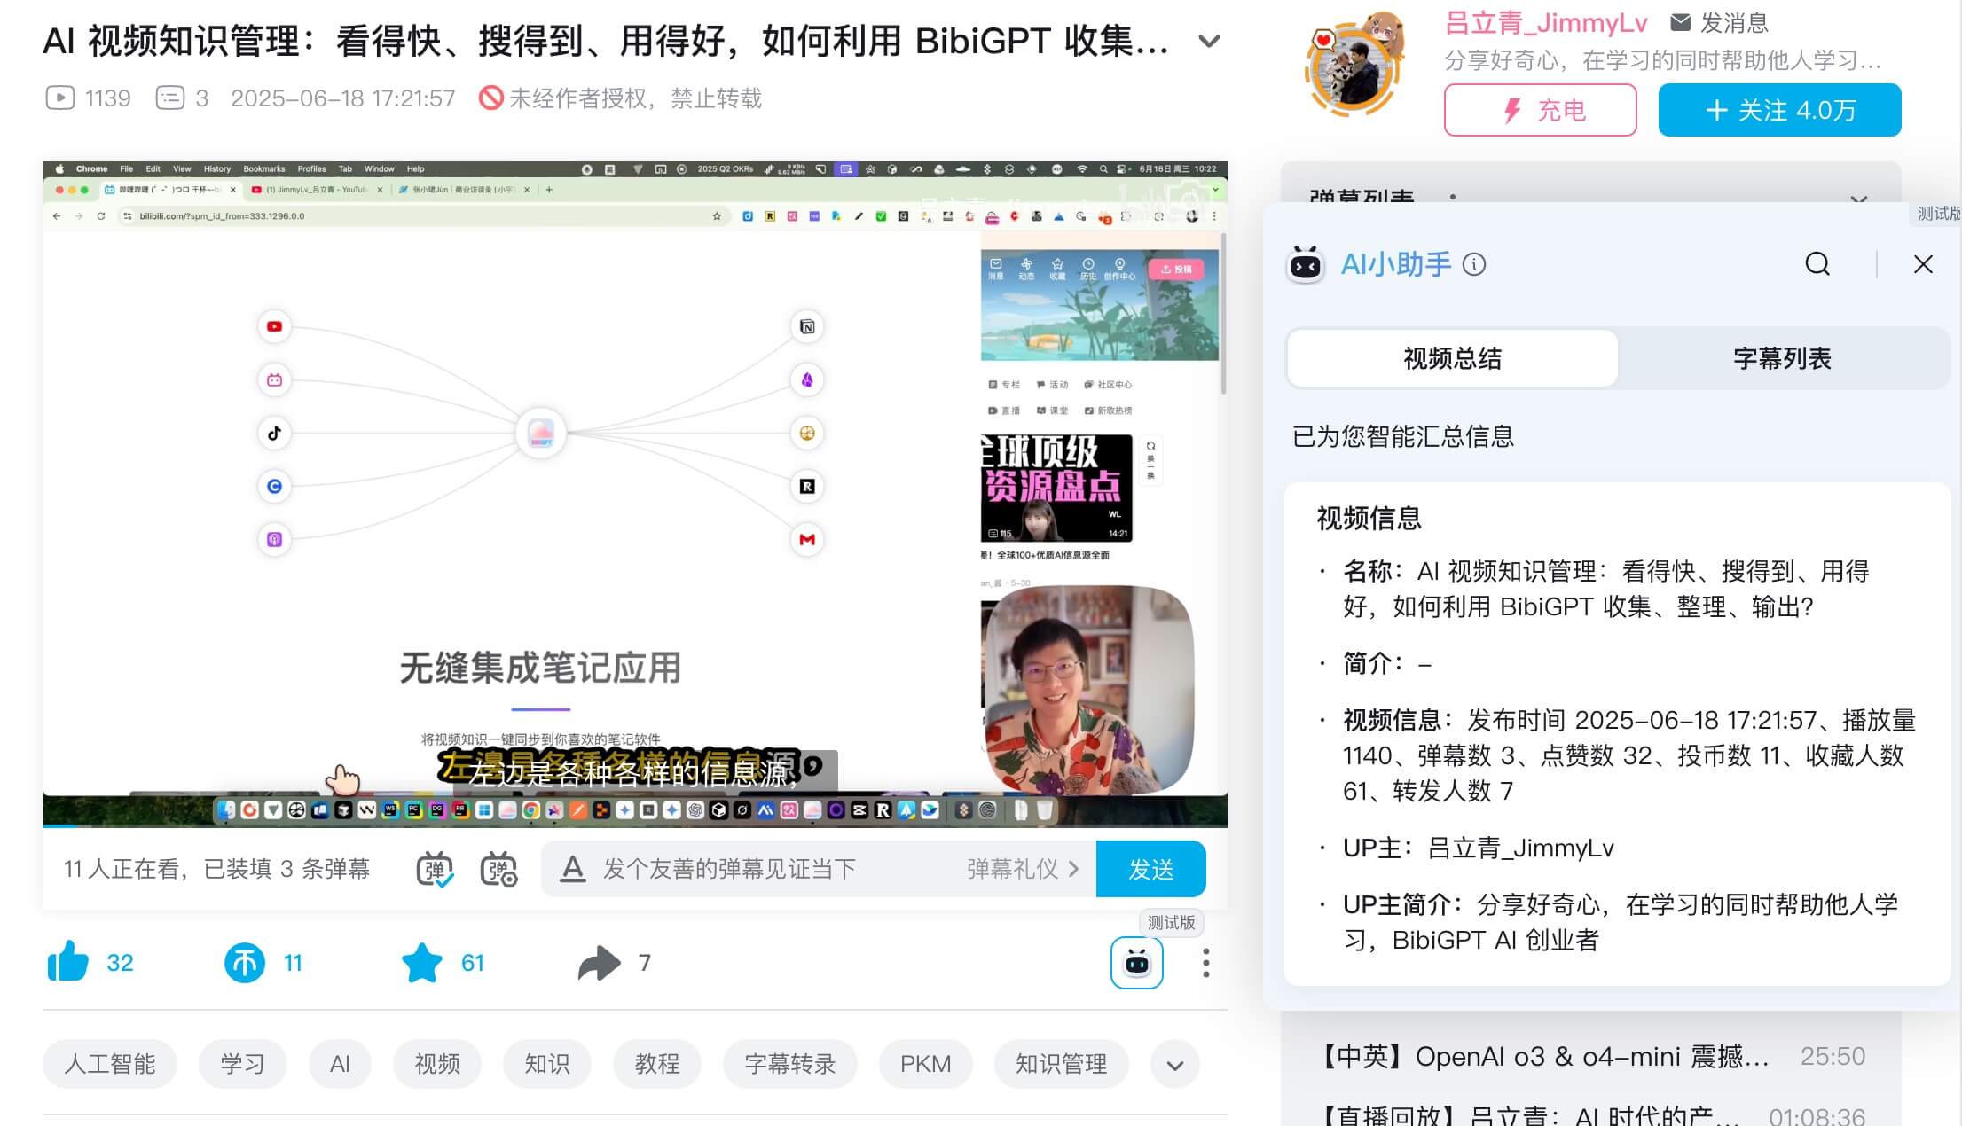Give a coin using the coin icon
Image resolution: width=1962 pixels, height=1126 pixels.
[247, 963]
